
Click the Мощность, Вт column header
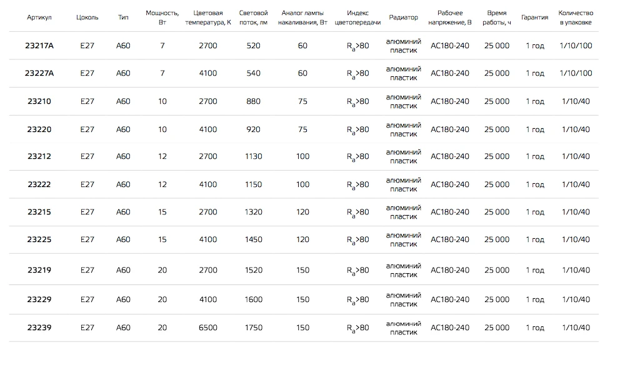click(162, 18)
